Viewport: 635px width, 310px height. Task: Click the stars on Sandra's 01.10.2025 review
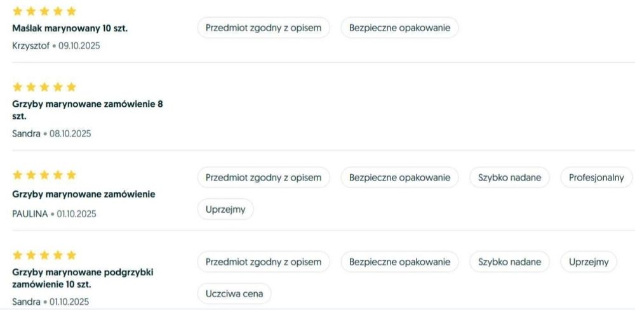[x=44, y=255]
